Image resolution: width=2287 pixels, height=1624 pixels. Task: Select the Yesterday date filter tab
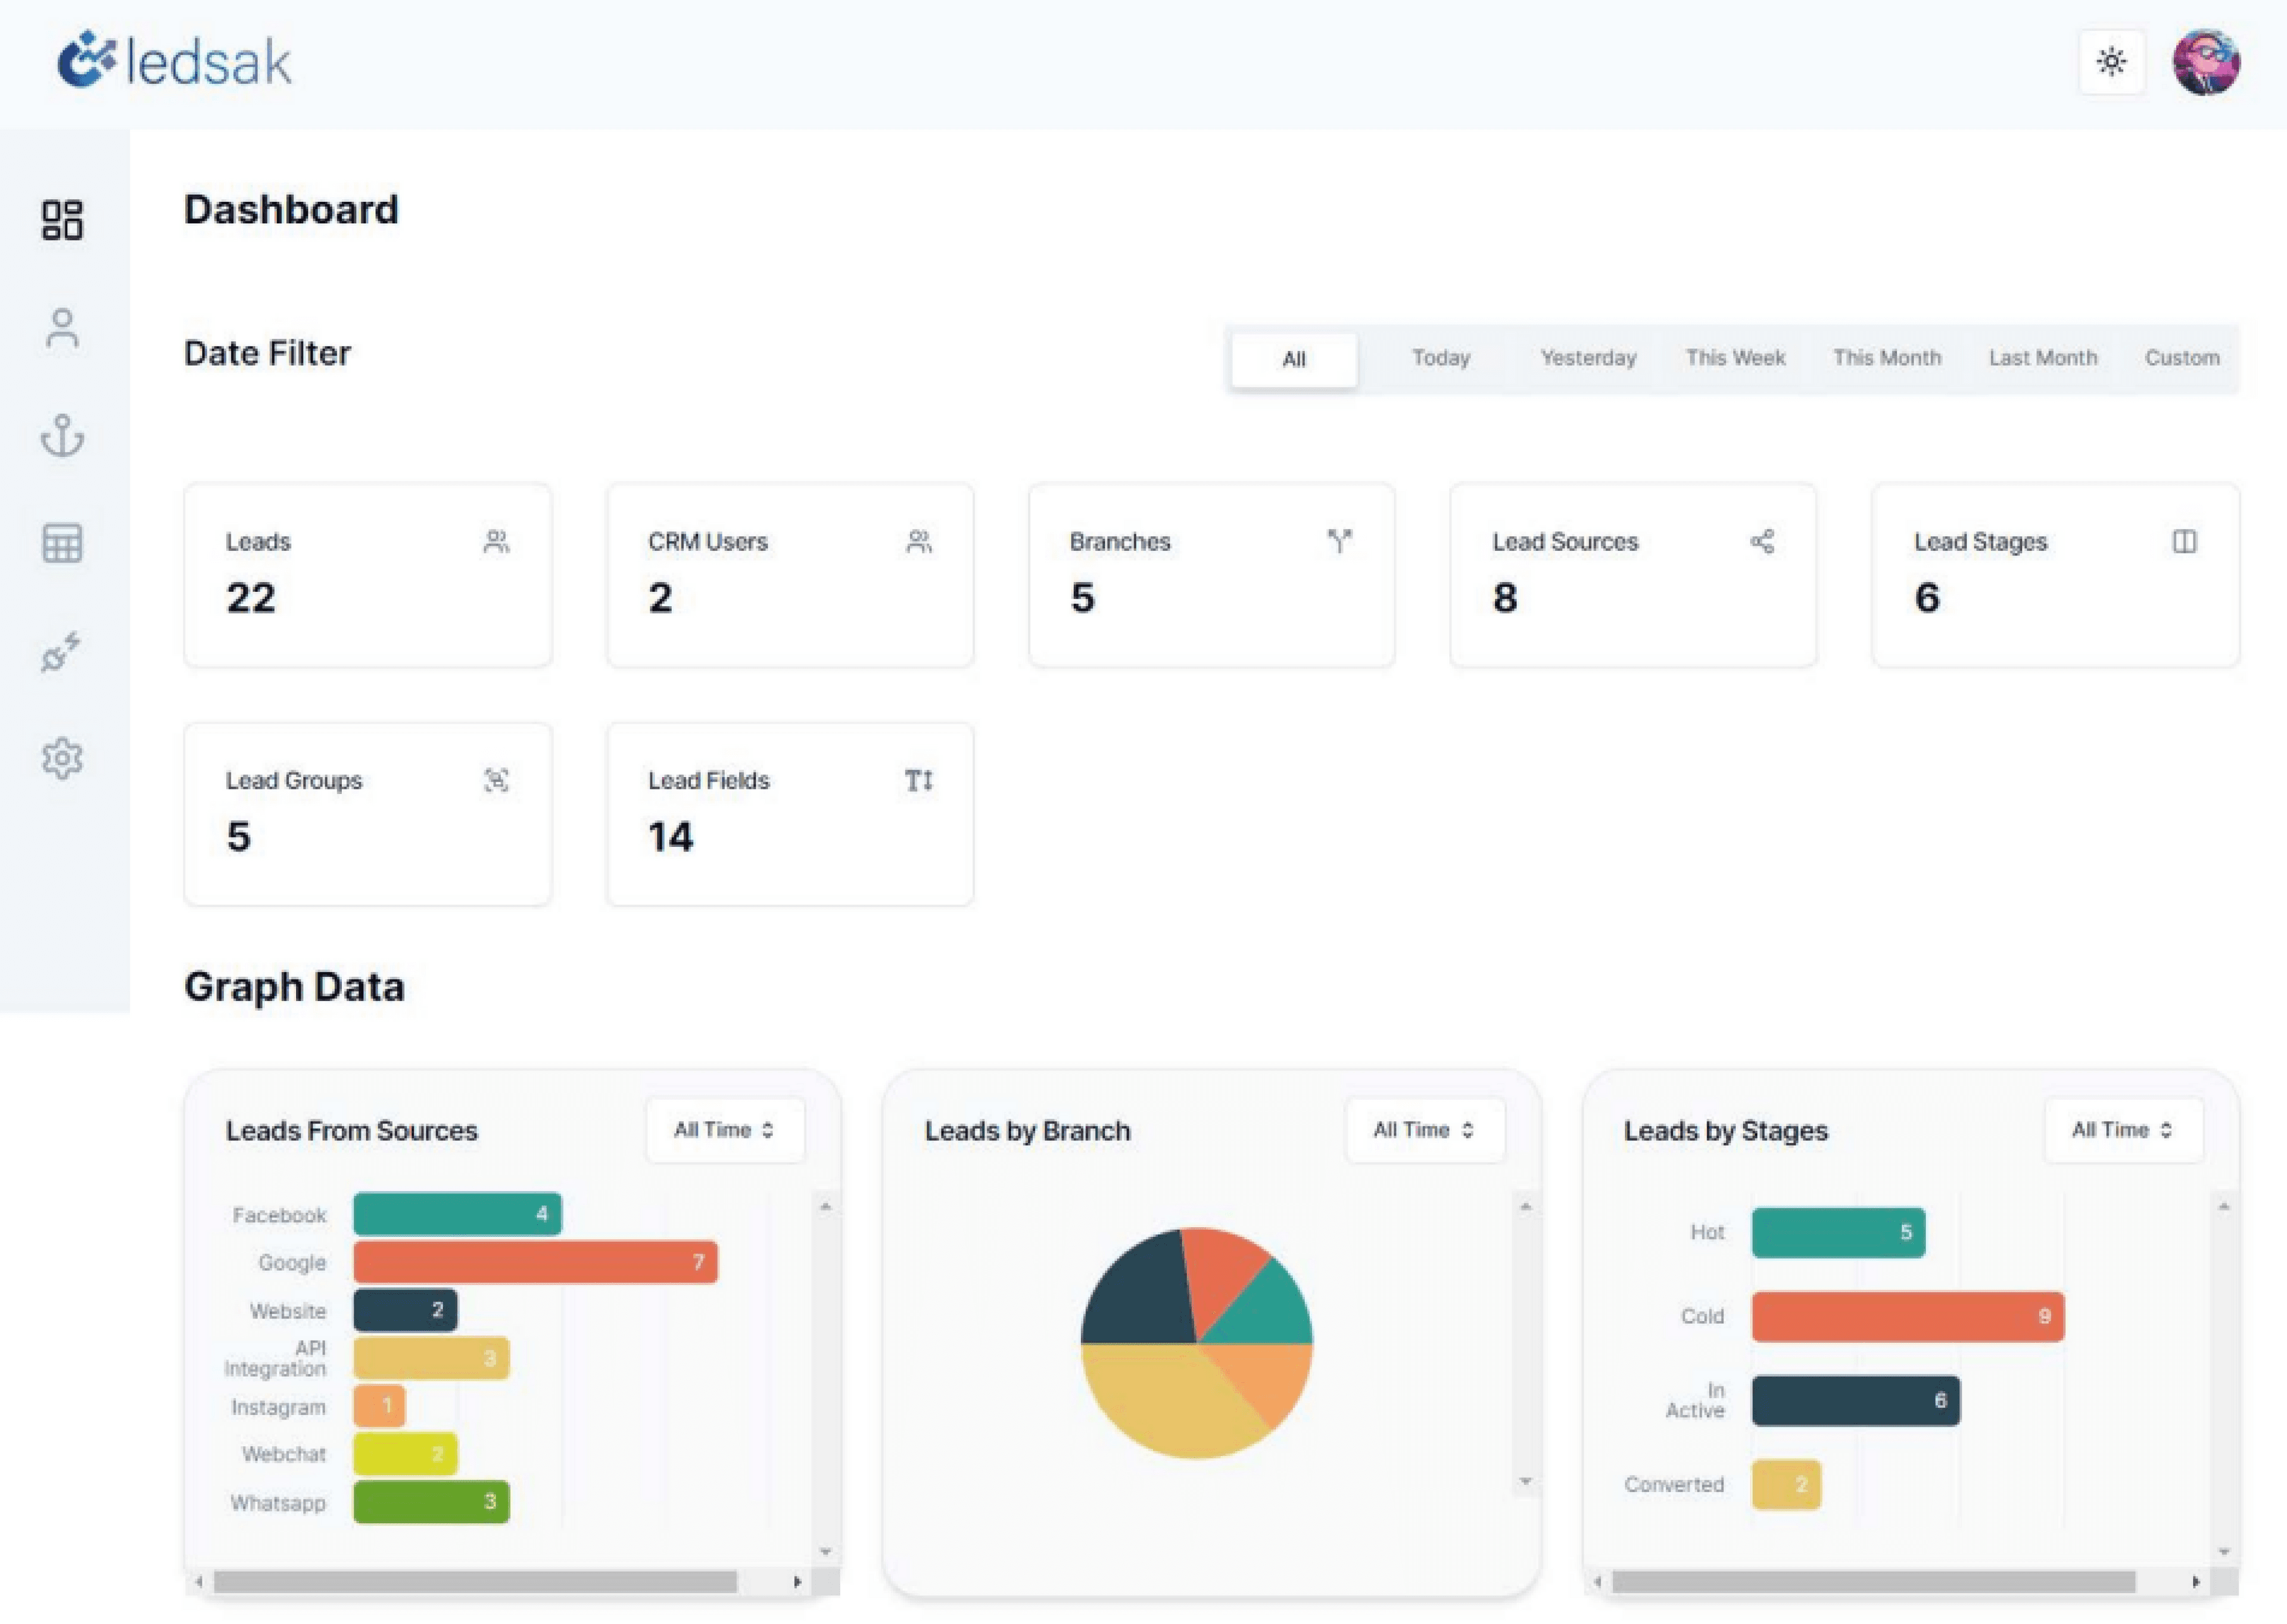[x=1588, y=358]
